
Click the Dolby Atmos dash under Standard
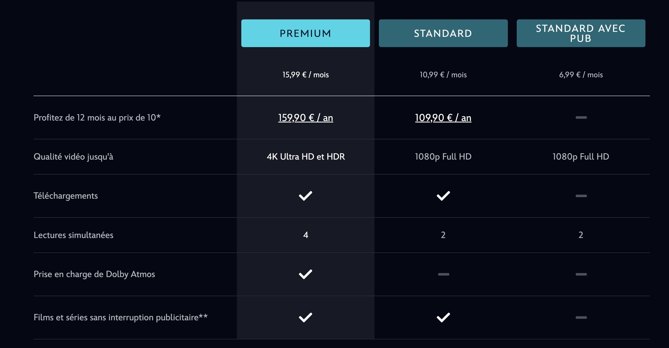tap(443, 274)
